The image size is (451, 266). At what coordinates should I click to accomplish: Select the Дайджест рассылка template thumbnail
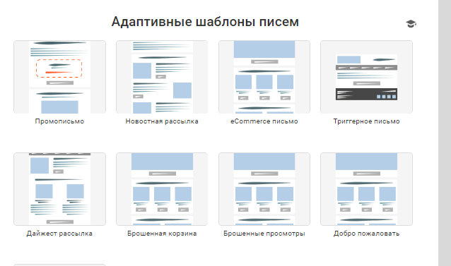pos(59,189)
